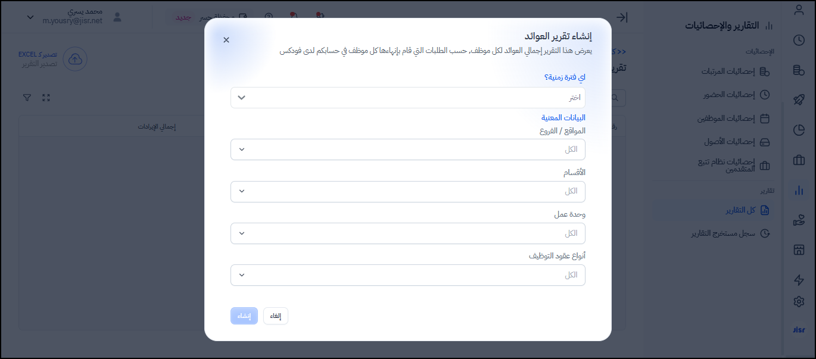Click the إنشاء create button
816x359 pixels.
[x=244, y=316]
